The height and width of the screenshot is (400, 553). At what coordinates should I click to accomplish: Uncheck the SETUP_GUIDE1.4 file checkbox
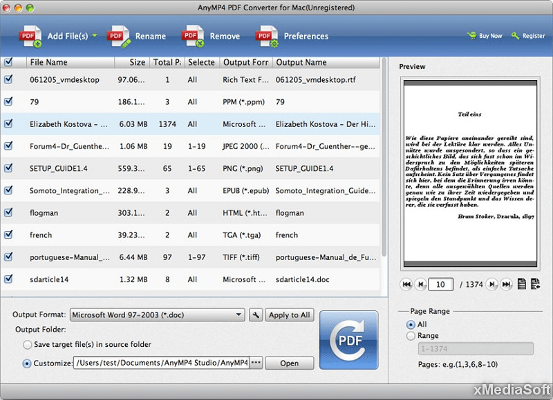(8, 168)
